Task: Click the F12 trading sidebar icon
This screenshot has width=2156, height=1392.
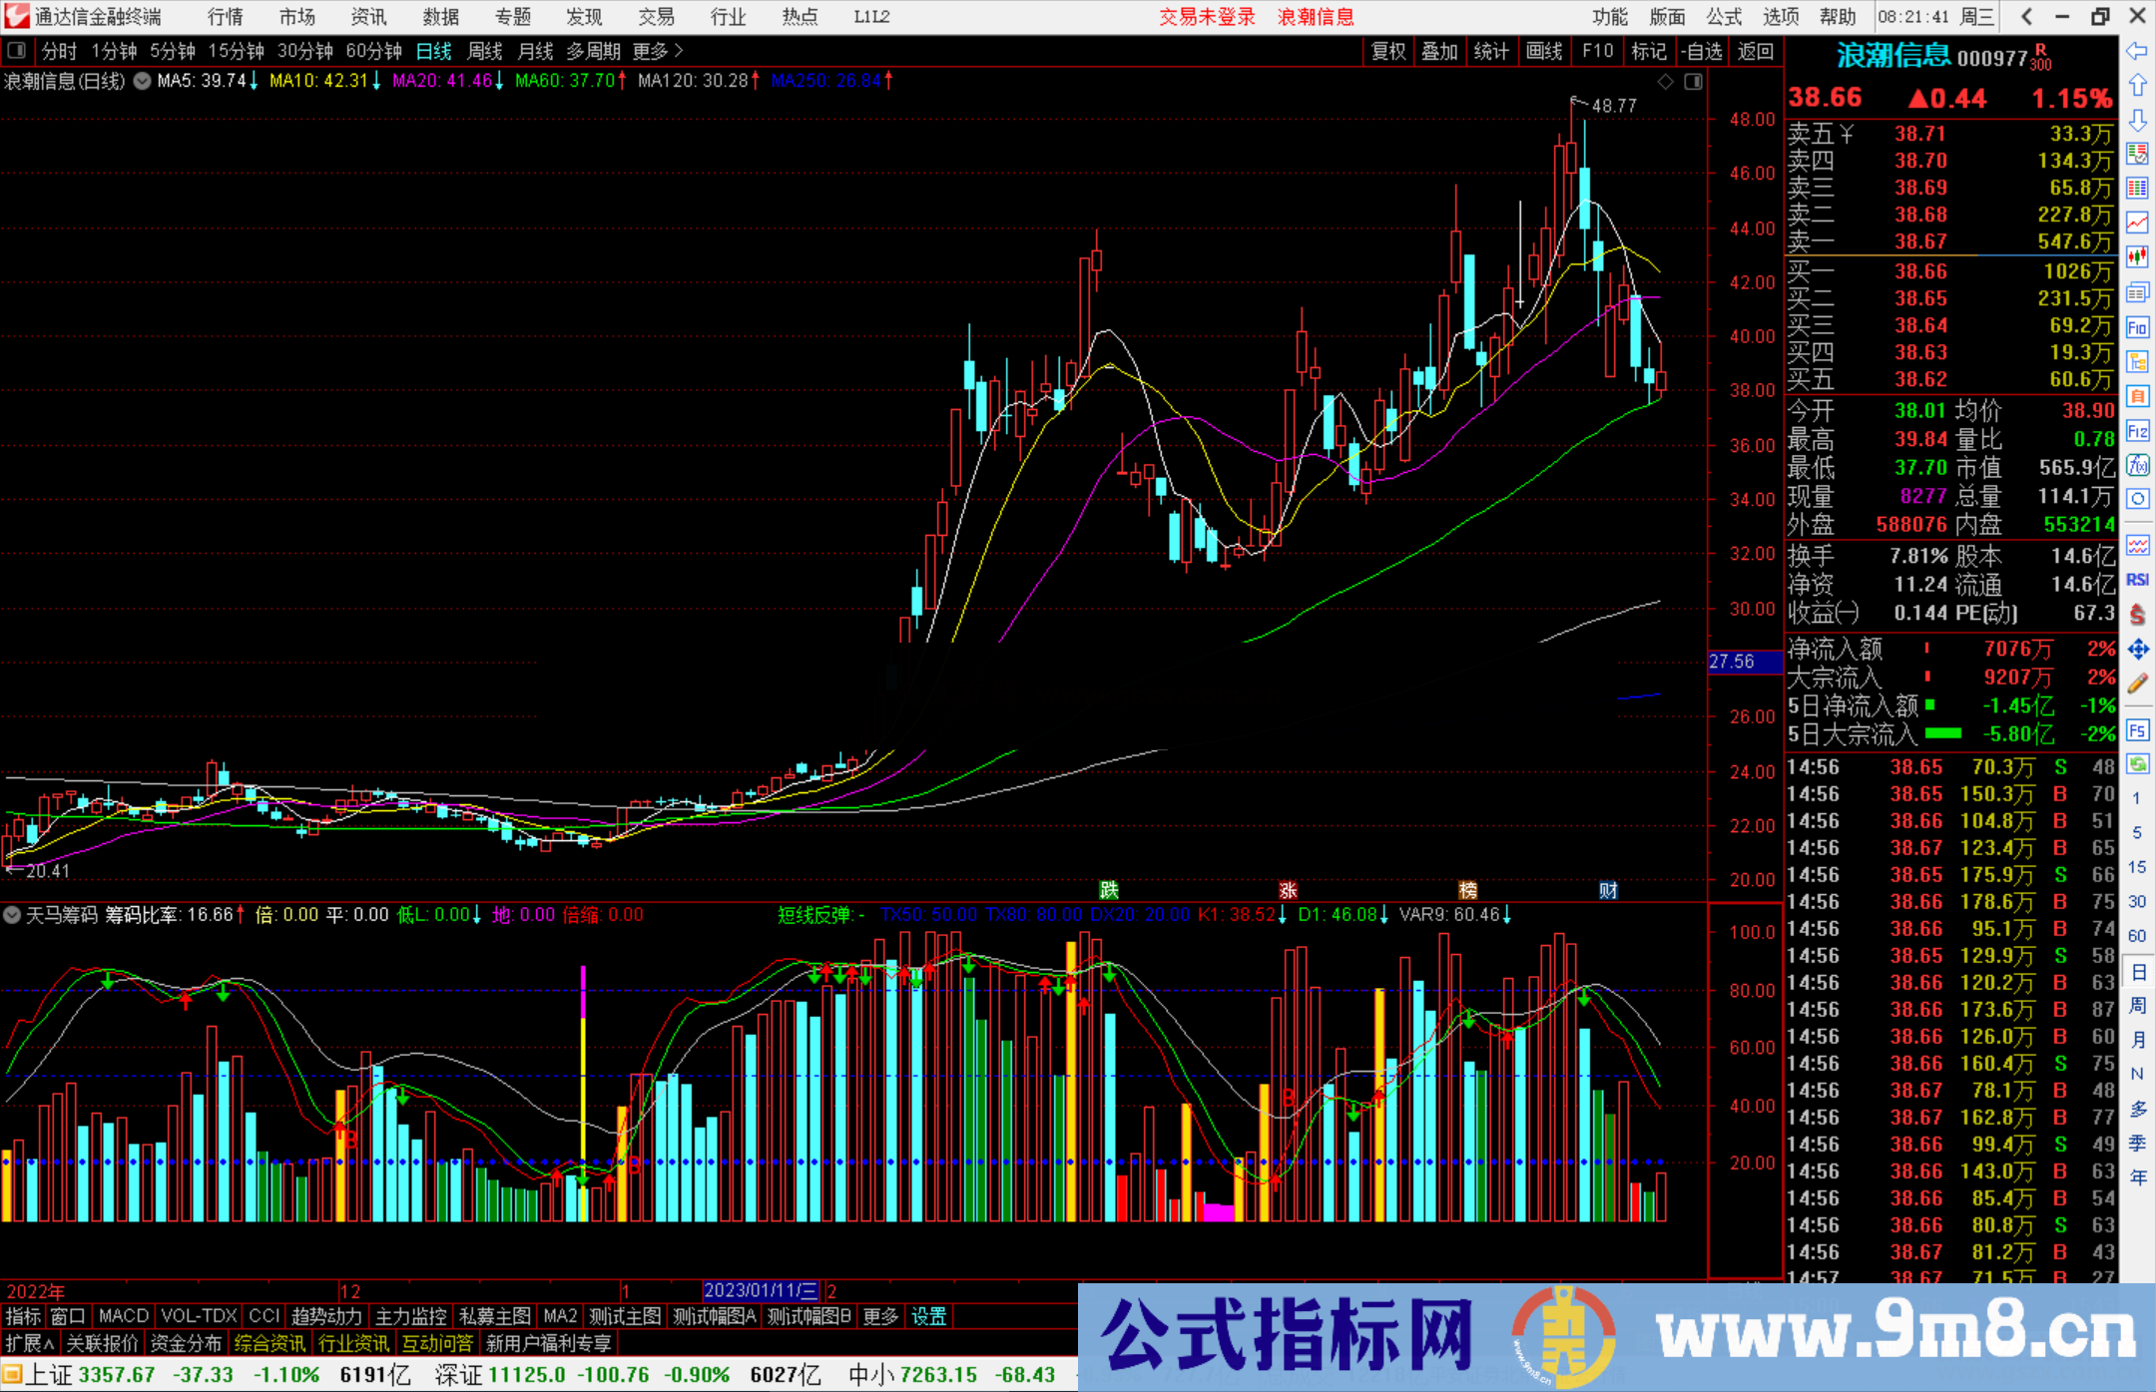Action: [x=2137, y=431]
